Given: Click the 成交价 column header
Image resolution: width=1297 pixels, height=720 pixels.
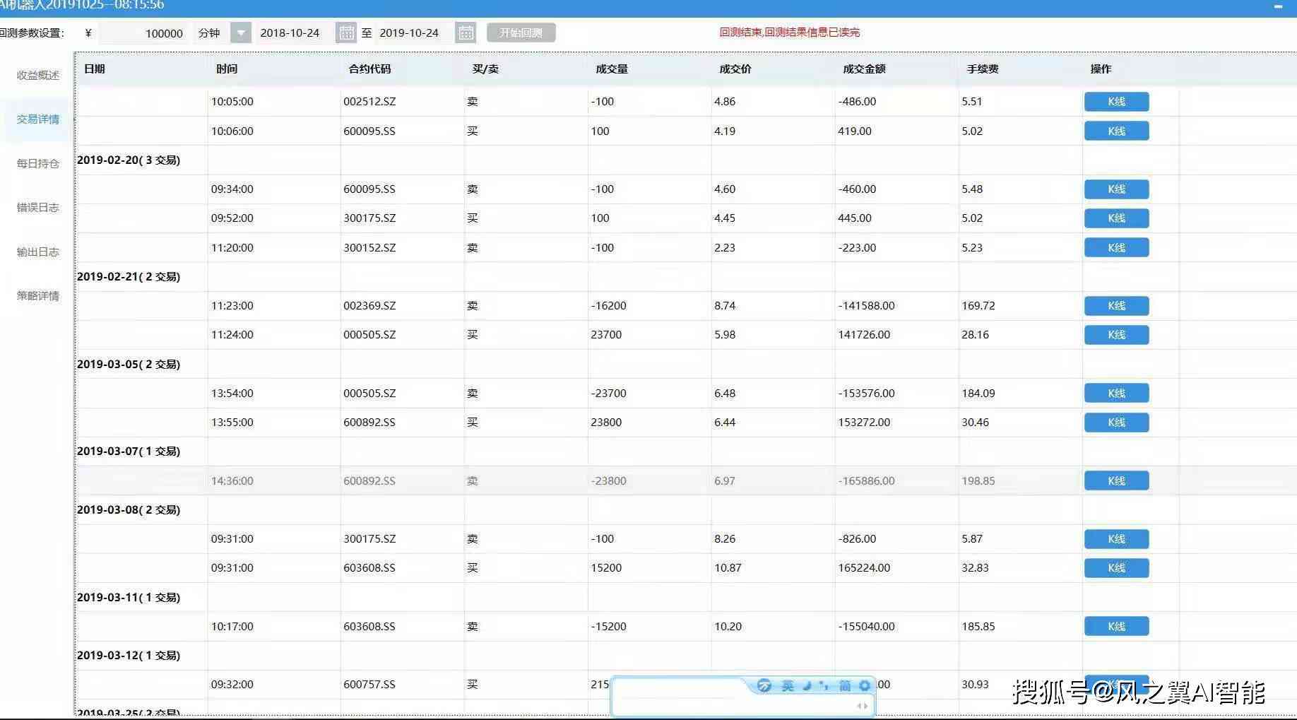Looking at the screenshot, I should coord(735,69).
